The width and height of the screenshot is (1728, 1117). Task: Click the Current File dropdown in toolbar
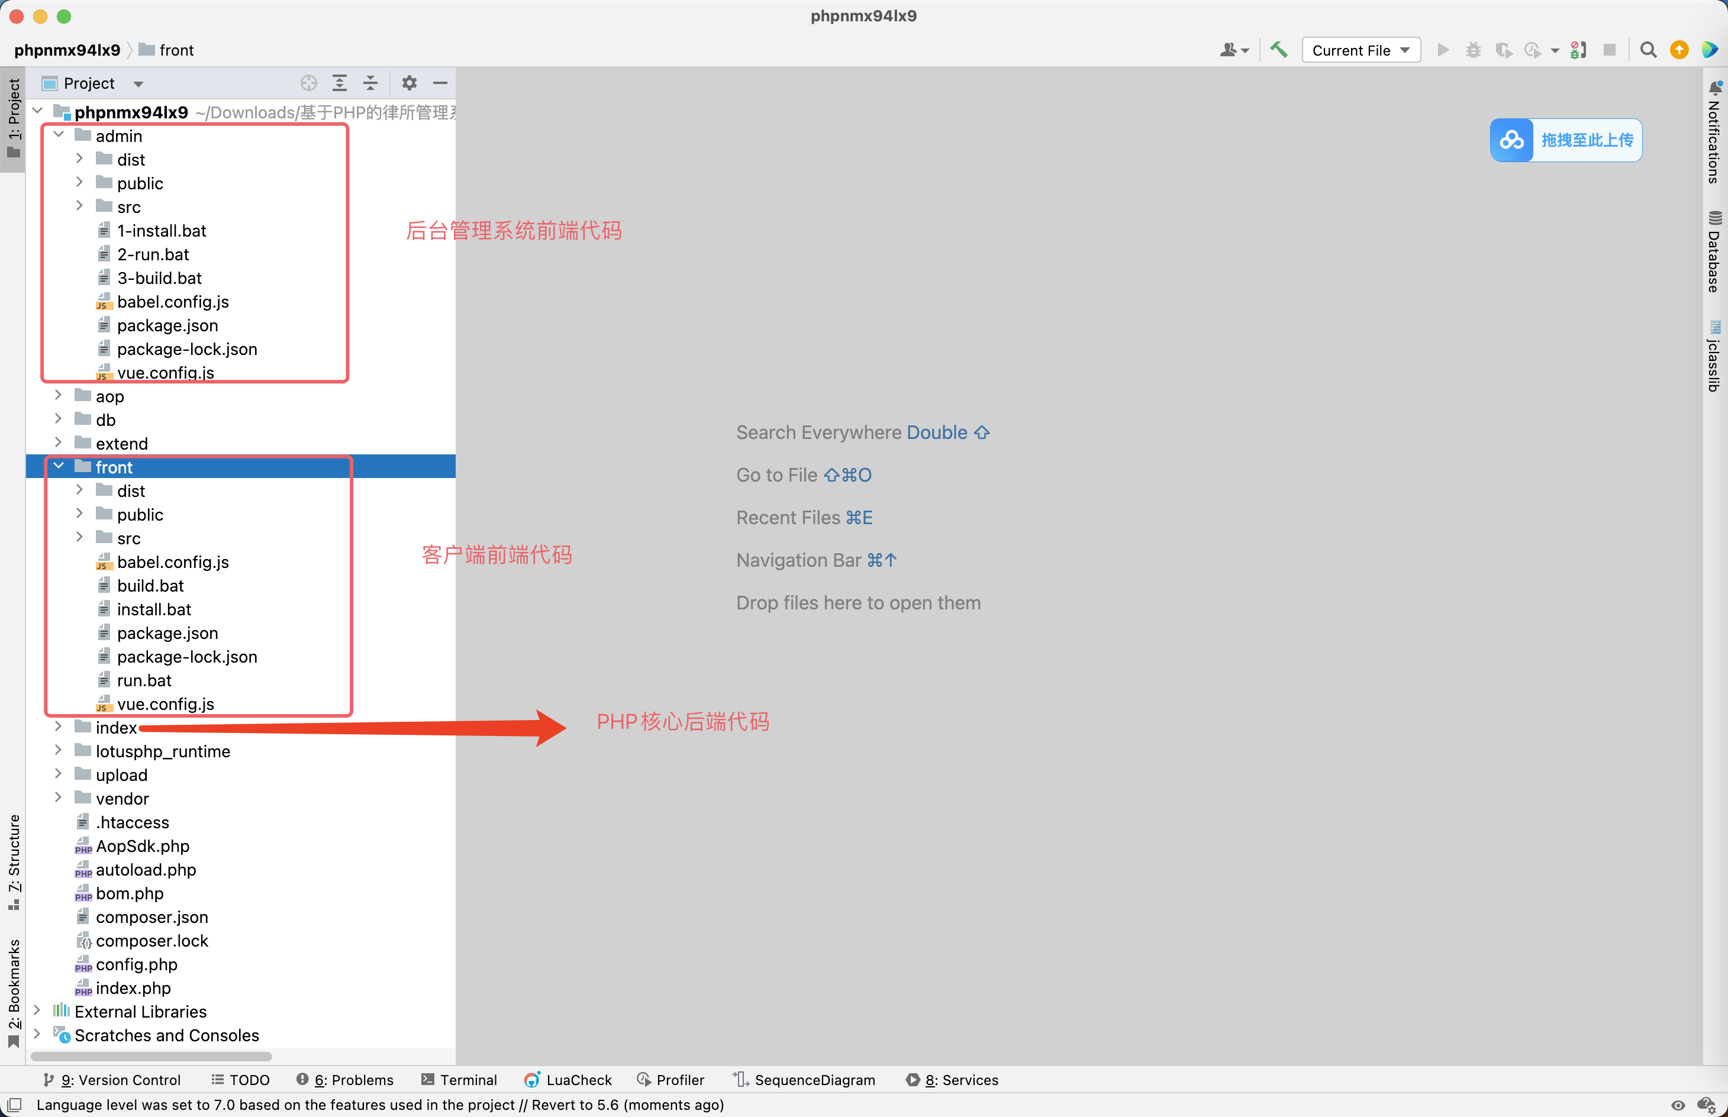tap(1361, 49)
